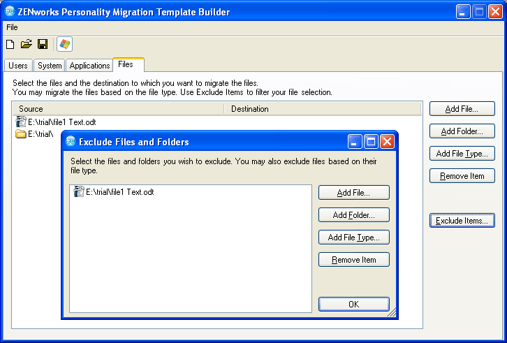This screenshot has width=507, height=343.
Task: Select the E:\trial\ row in Source list
Action: tap(41, 133)
